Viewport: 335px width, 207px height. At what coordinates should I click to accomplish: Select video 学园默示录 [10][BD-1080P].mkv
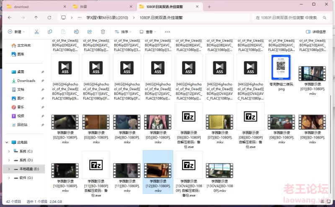(x=65, y=177)
